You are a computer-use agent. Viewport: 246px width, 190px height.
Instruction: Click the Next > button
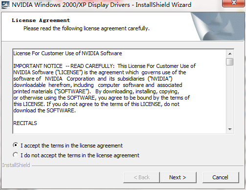tap(178, 177)
